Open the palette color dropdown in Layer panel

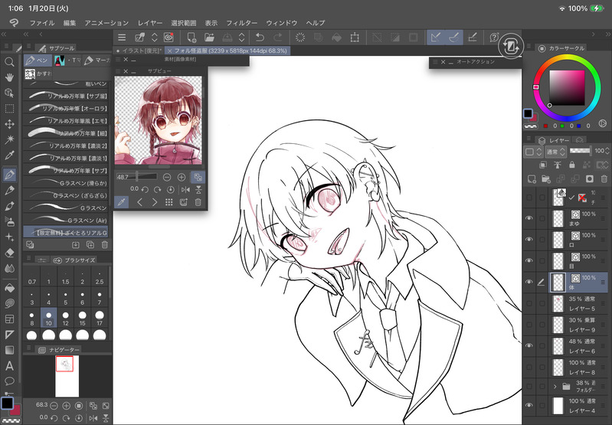[533, 152]
